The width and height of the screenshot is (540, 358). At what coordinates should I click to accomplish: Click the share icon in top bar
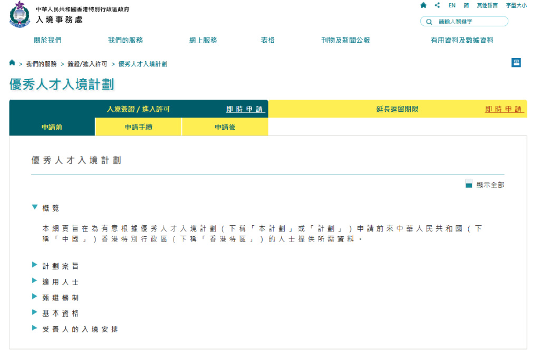click(x=437, y=5)
